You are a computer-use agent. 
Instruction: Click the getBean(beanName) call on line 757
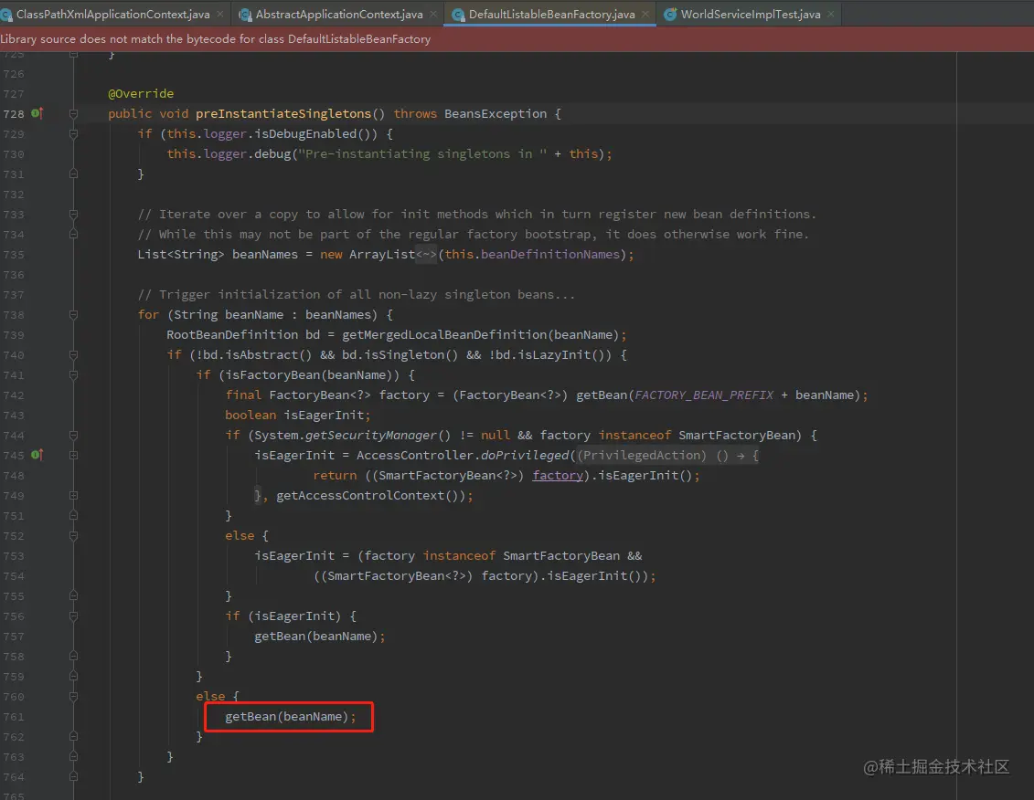point(316,636)
